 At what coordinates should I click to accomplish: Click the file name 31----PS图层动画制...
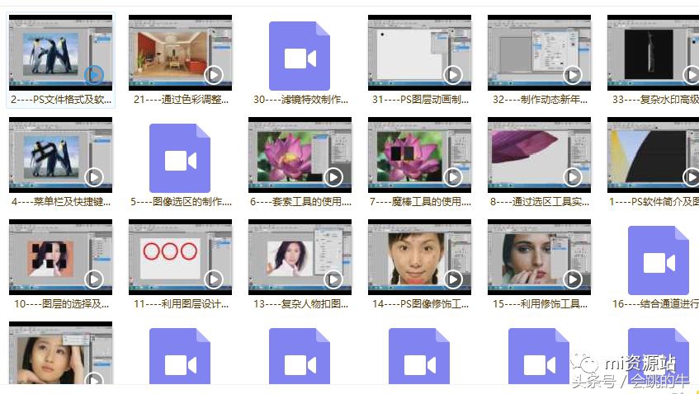pyautogui.click(x=420, y=100)
